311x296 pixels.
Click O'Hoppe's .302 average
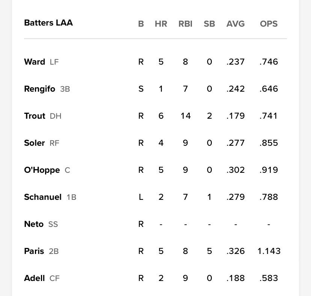236,170
